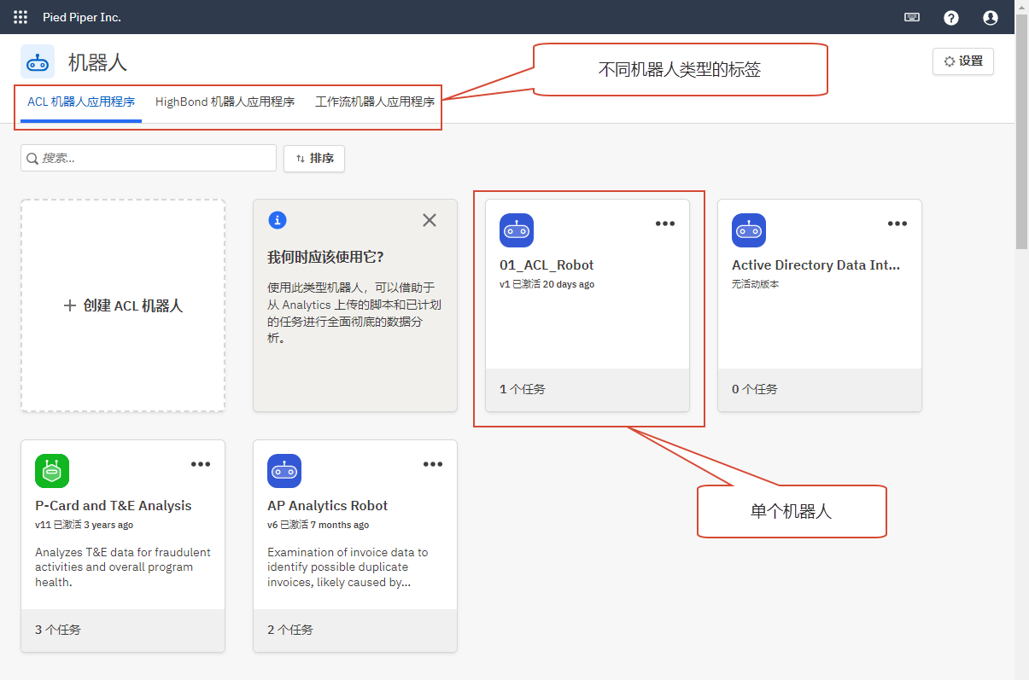Click the 2 个任务 footer
Screen dimensions: 1029x680
[x=355, y=630]
